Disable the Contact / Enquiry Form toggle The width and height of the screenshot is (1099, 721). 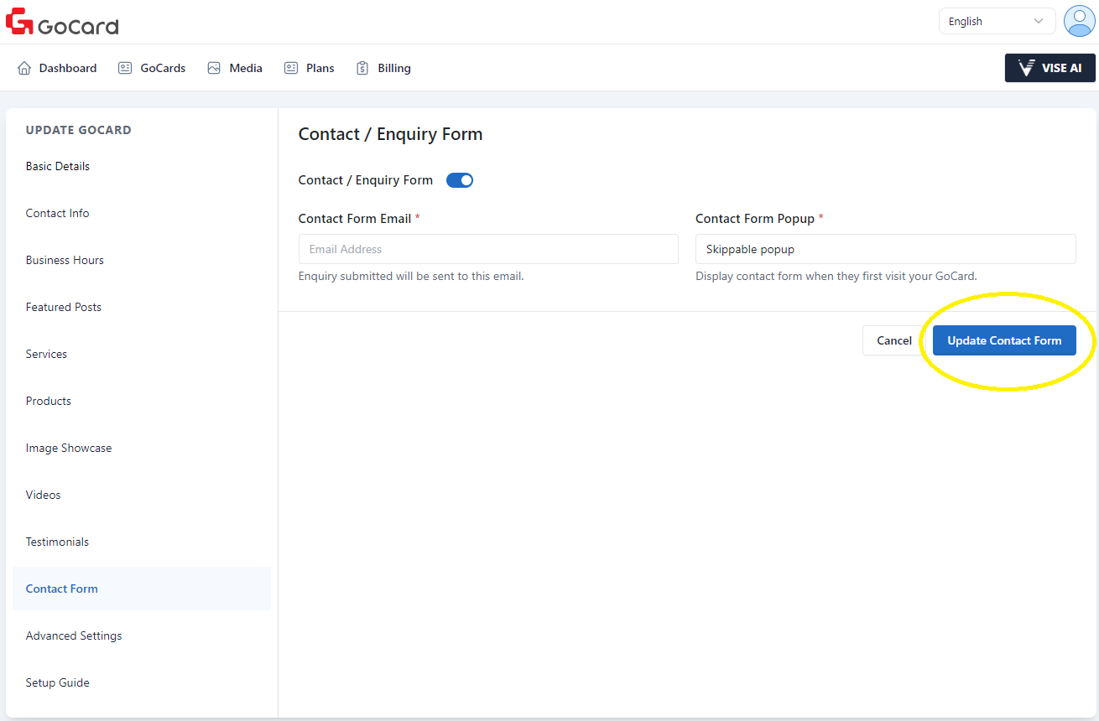460,180
